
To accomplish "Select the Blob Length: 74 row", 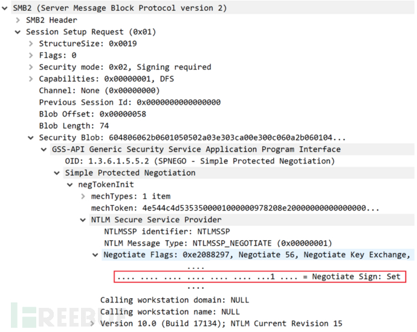I will click(74, 126).
